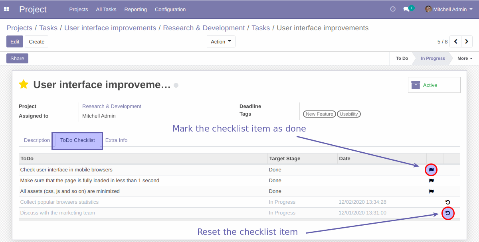Switch to the Extra Info tab
The height and width of the screenshot is (242, 479).
116,140
